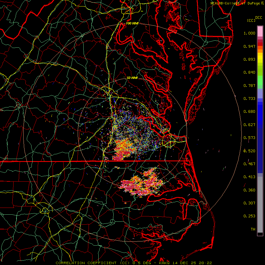Select the 14 DEC 25 date text
Image resolution: width=265 pixels, height=265 pixels.
pos(185,263)
